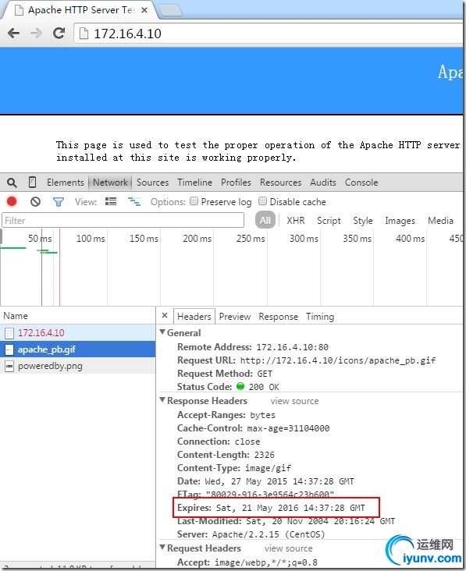
Task: Toggle the network filter funnel icon
Action: tap(59, 202)
